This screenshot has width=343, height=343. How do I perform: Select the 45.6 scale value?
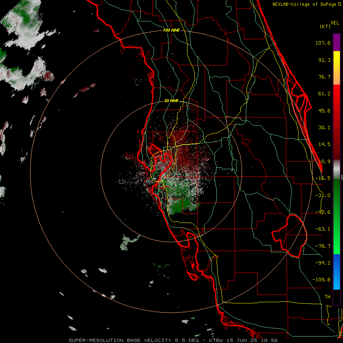324,111
